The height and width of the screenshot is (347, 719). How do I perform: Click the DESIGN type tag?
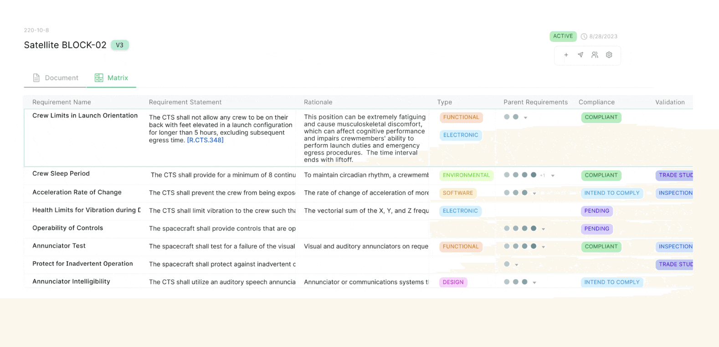coord(453,282)
